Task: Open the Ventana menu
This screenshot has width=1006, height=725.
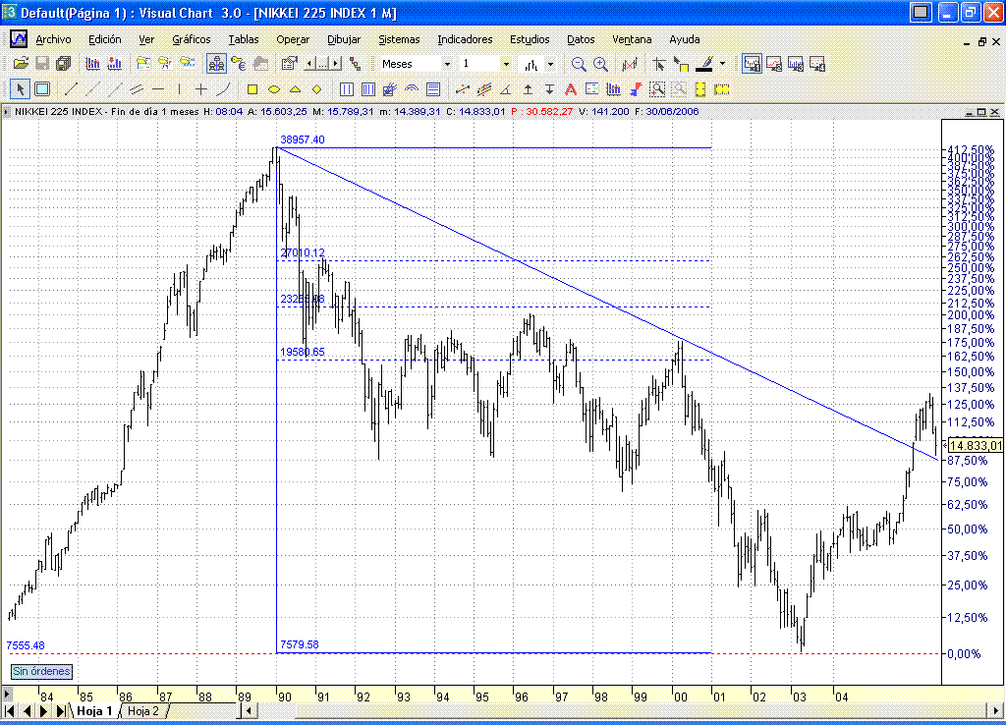Action: tap(632, 39)
